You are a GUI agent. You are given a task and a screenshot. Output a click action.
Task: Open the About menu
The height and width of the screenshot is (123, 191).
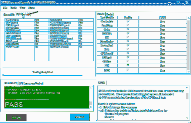31,8
